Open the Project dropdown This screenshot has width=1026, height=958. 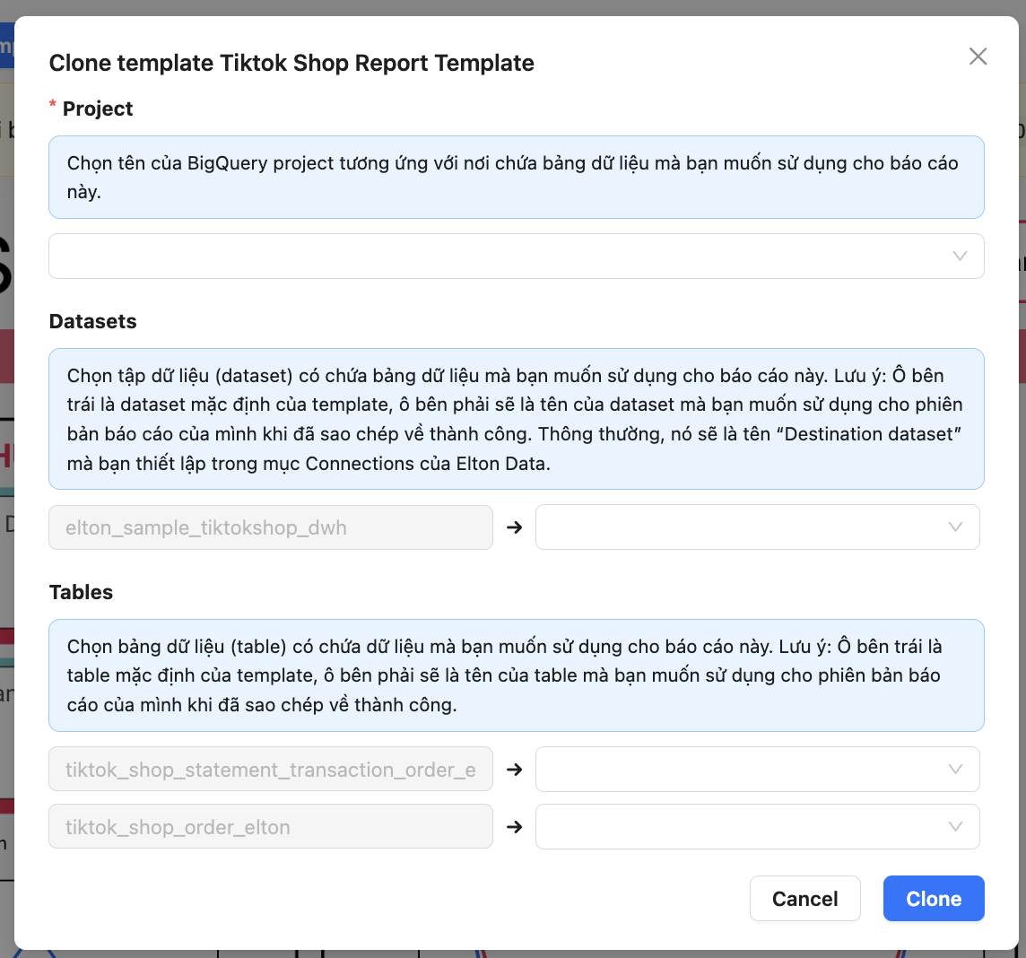click(517, 256)
